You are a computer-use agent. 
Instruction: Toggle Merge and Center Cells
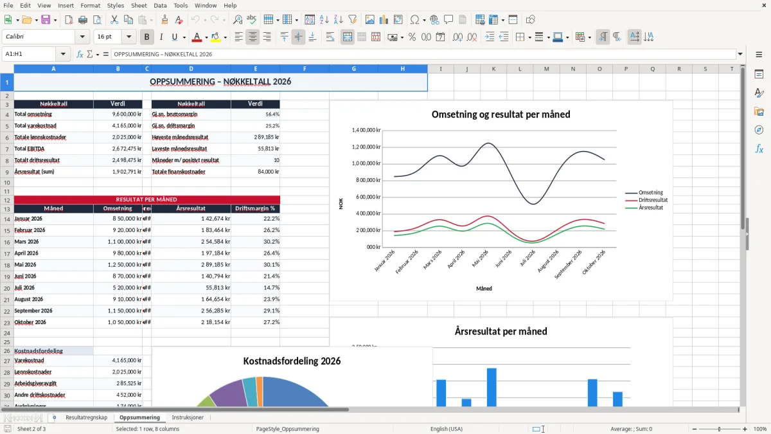[x=348, y=37]
